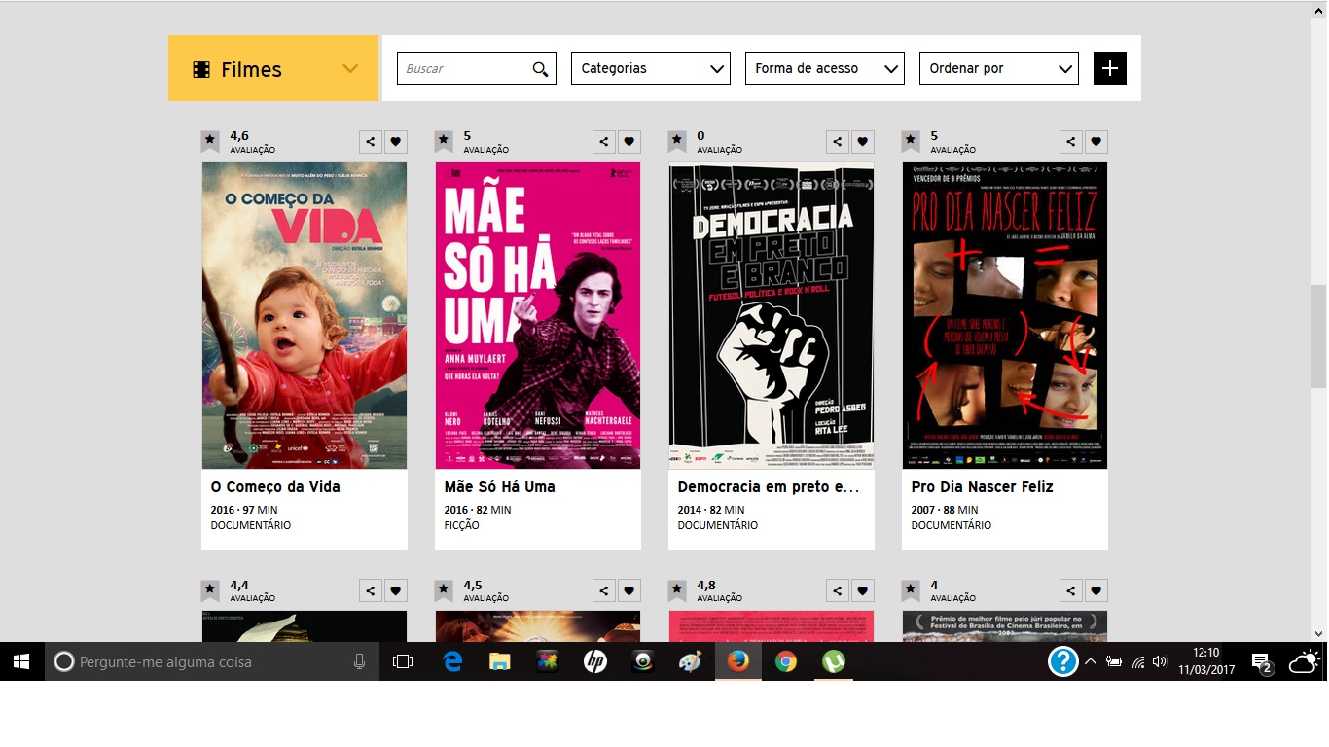Open the title Democracia em preto e...

coord(769,486)
